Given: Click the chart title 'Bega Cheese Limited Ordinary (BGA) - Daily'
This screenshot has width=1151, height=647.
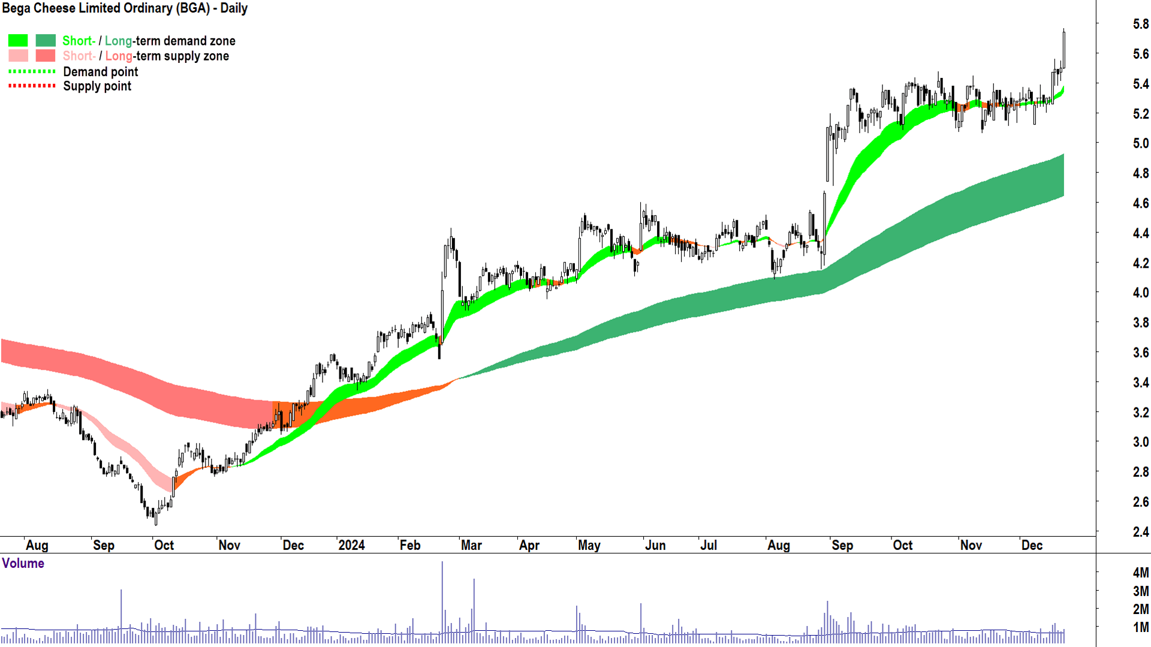Looking at the screenshot, I should point(125,8).
